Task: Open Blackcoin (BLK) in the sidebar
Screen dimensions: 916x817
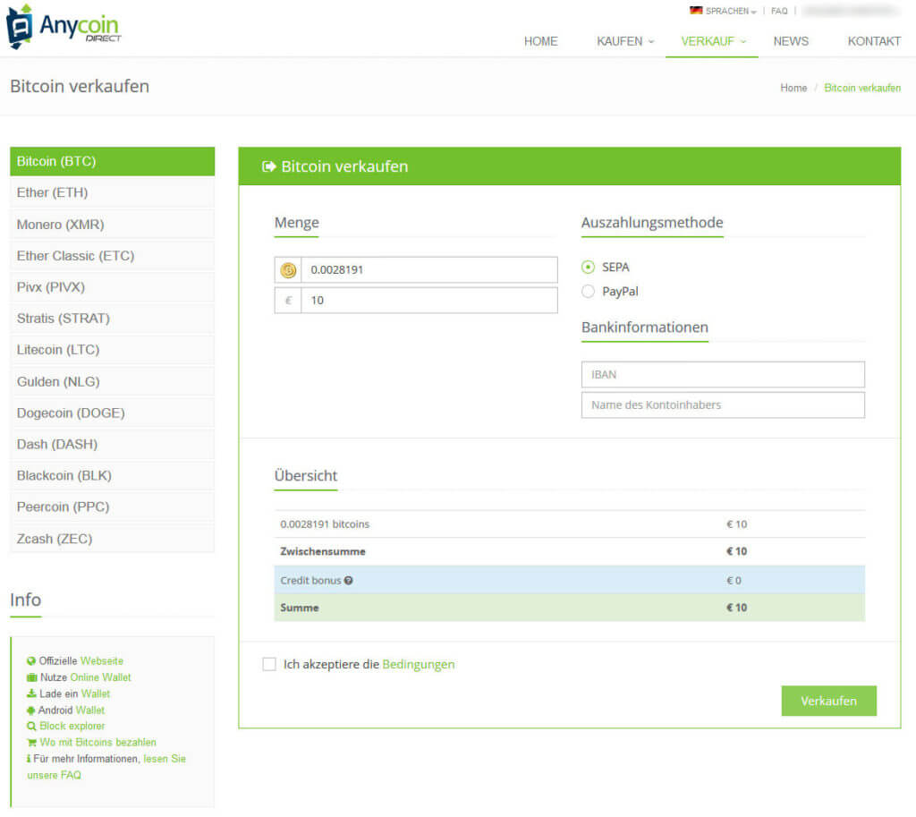Action: tap(112, 476)
